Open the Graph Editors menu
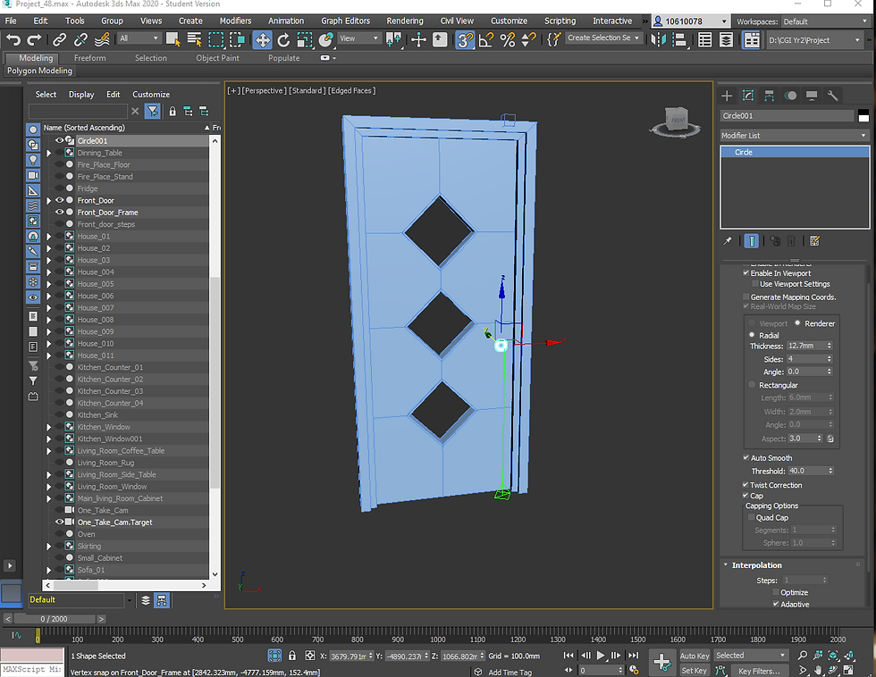This screenshot has width=876, height=677. pyautogui.click(x=345, y=21)
